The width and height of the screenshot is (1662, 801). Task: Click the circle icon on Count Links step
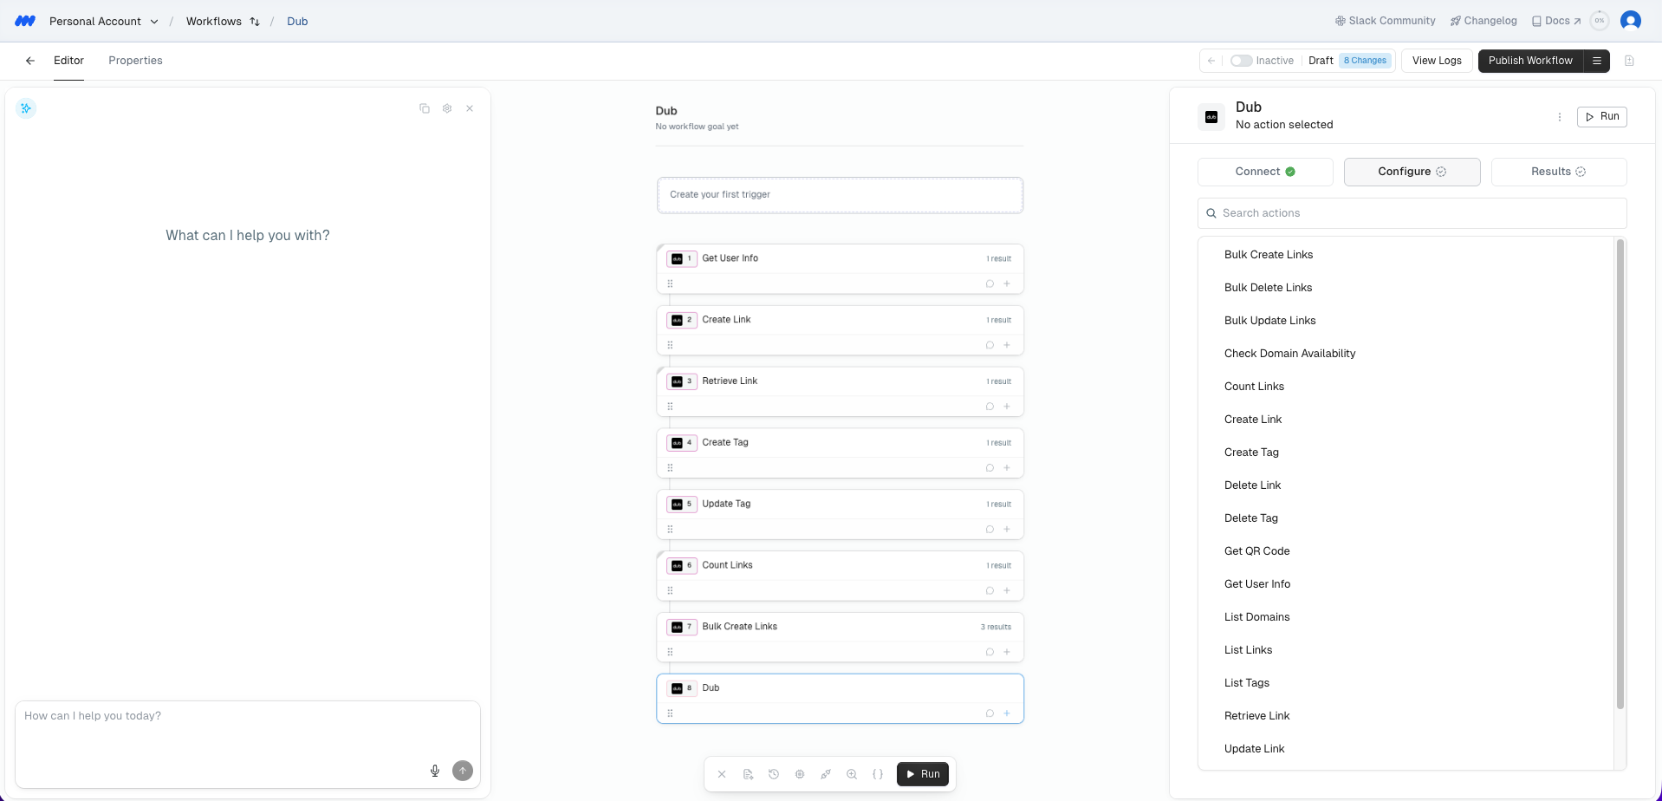click(990, 591)
